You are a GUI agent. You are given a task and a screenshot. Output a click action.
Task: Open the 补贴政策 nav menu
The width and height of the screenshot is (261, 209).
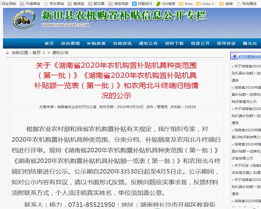[97, 43]
